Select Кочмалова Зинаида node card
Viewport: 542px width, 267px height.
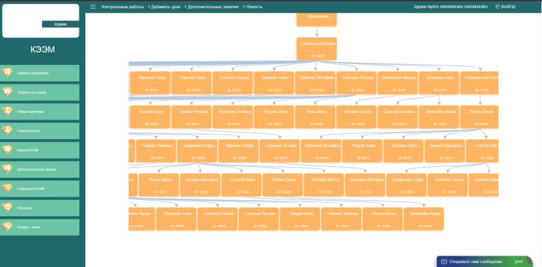[x=398, y=82]
